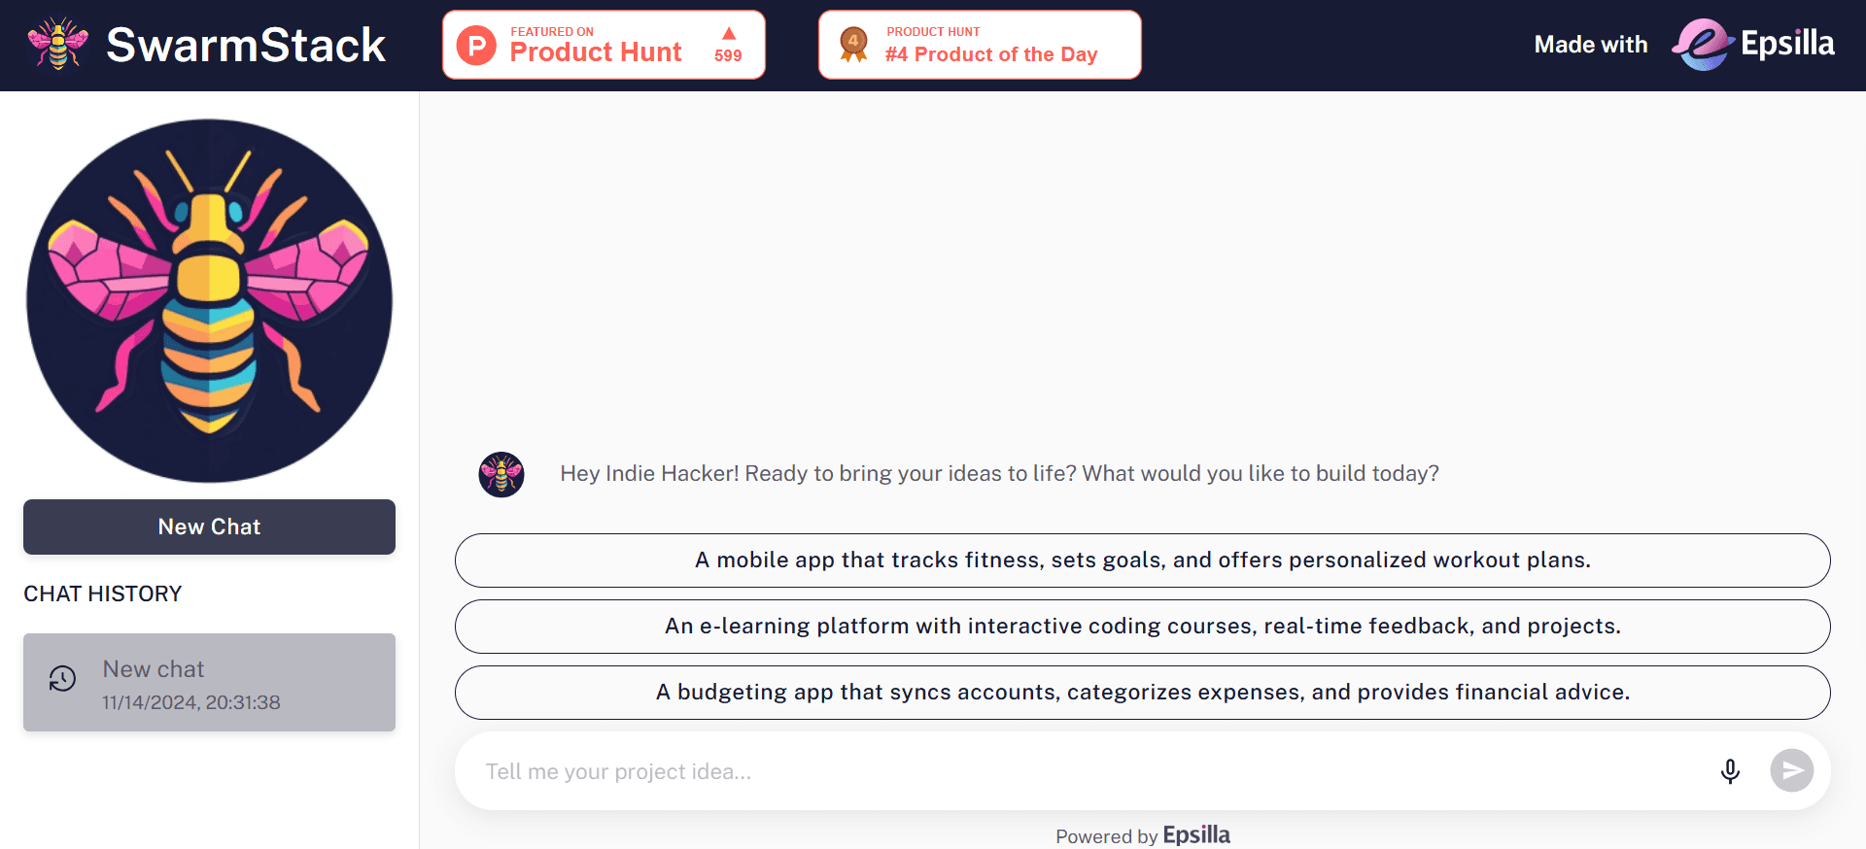Open the chat from 11/14/2024

pos(209,682)
